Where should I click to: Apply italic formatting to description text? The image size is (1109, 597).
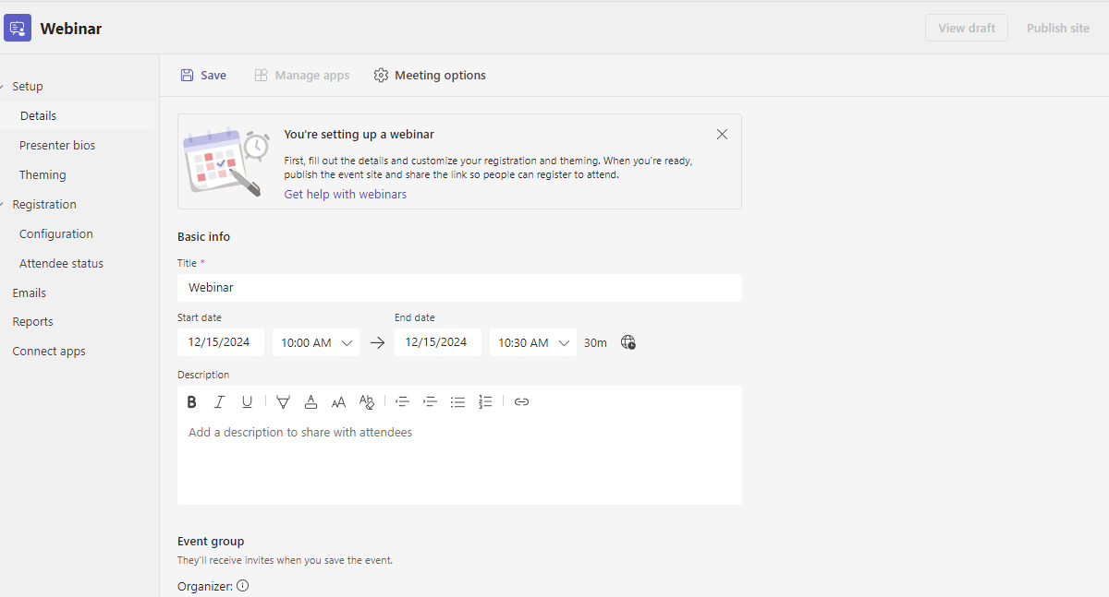pos(219,401)
